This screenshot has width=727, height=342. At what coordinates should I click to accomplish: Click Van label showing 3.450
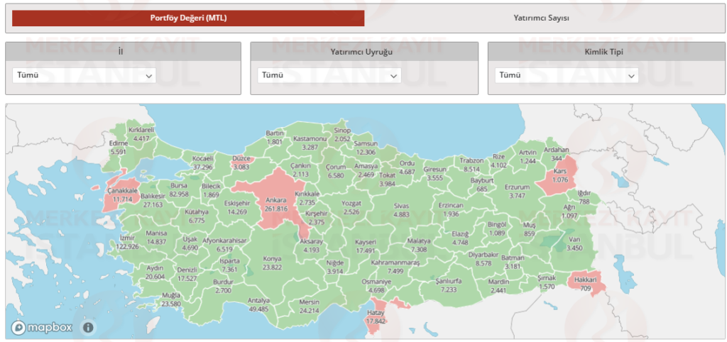(574, 244)
